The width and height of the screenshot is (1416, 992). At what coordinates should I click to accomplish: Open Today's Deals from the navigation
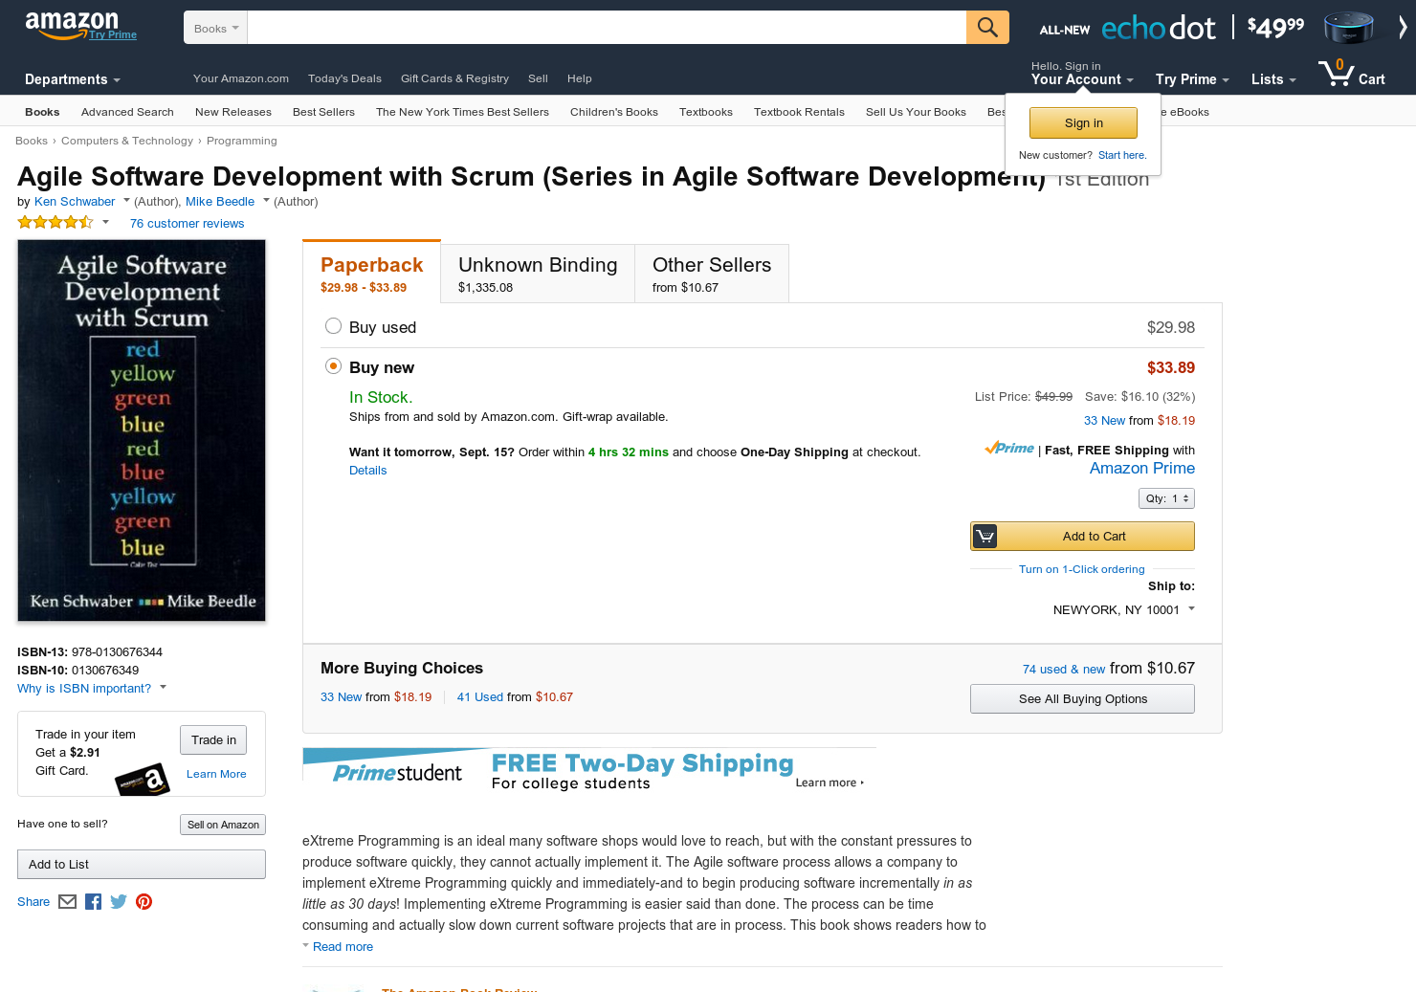pos(344,78)
